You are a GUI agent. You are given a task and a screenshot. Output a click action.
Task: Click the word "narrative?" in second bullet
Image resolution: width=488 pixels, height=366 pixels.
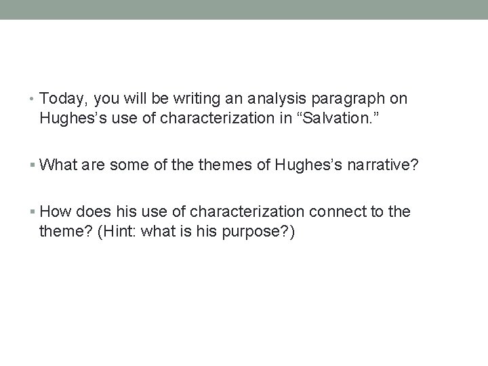click(383, 165)
